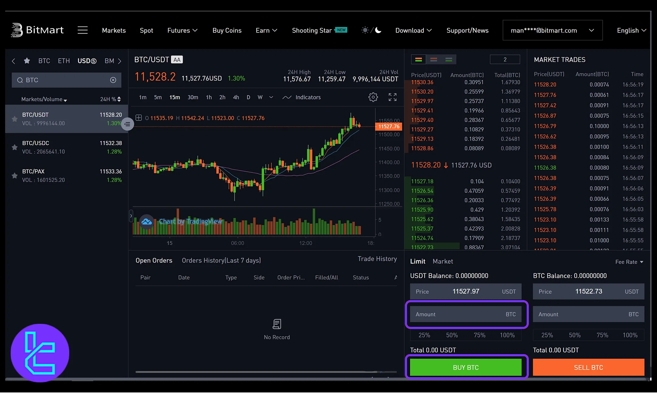This screenshot has height=393, width=657.
Task: Sort by Markets/Volume
Action: point(44,99)
